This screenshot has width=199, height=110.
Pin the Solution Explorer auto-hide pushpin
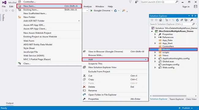point(192,16)
